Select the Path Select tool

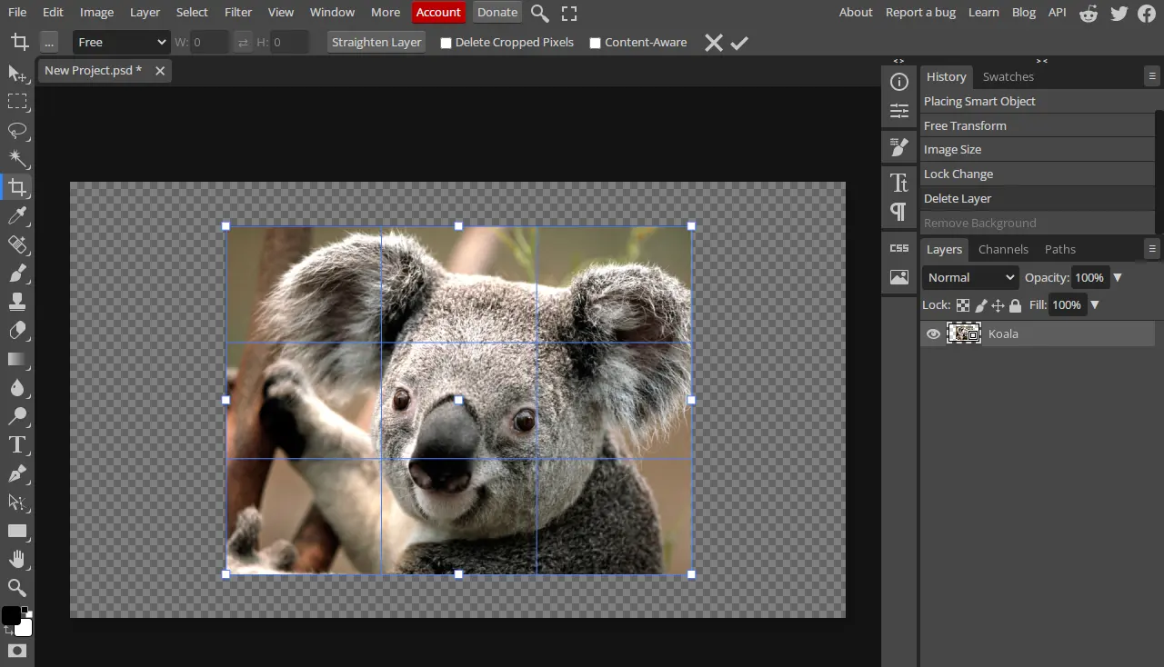17,502
